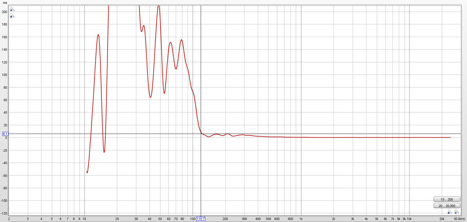Viewport: 467px width, 222px height.
Task: Zoom in the vertical axis with top-left magnifier plus
Action: (12, 9)
